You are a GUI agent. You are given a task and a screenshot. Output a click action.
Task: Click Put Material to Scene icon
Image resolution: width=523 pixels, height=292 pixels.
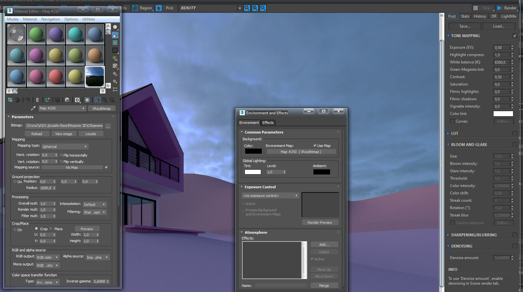point(18,100)
